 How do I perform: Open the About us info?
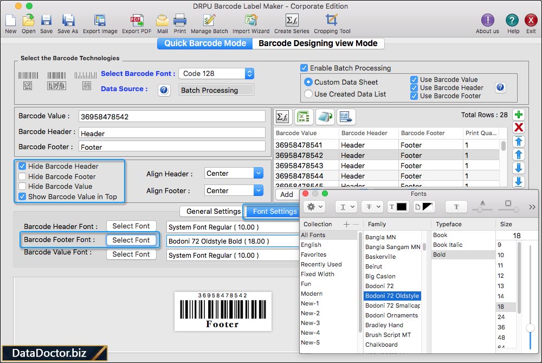487,20
